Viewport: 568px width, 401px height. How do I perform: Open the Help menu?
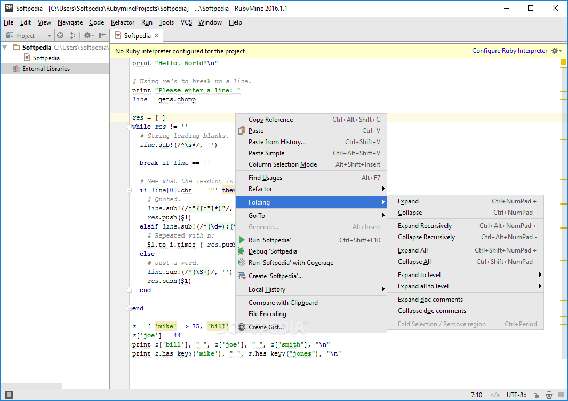tap(235, 22)
